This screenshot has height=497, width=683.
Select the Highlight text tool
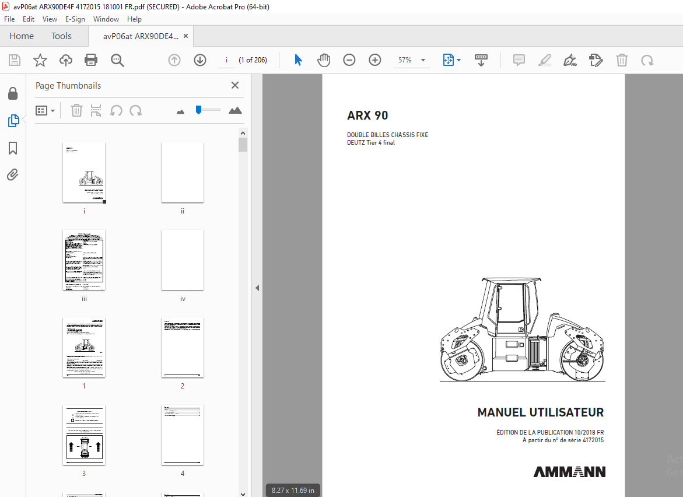pos(545,60)
